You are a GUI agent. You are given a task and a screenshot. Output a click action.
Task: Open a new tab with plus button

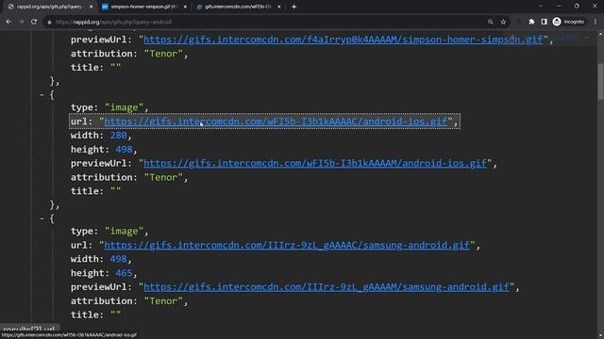coord(294,7)
